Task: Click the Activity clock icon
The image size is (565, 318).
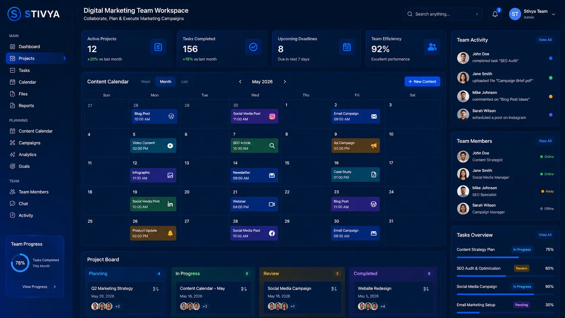Action: point(13,215)
